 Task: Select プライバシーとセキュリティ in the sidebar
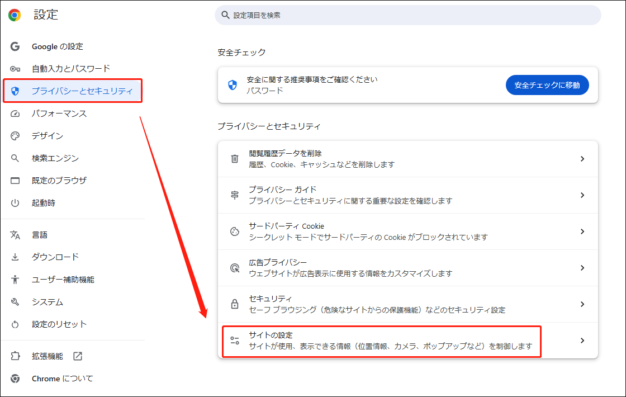tap(82, 91)
